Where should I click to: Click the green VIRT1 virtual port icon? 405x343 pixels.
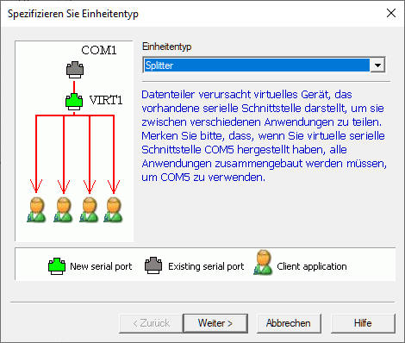point(74,102)
